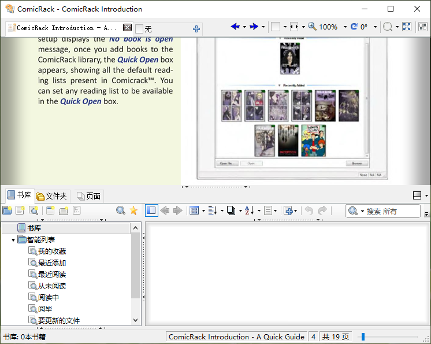The width and height of the screenshot is (431, 344).
Task: Toggle the favorites star icon
Action: point(133,210)
